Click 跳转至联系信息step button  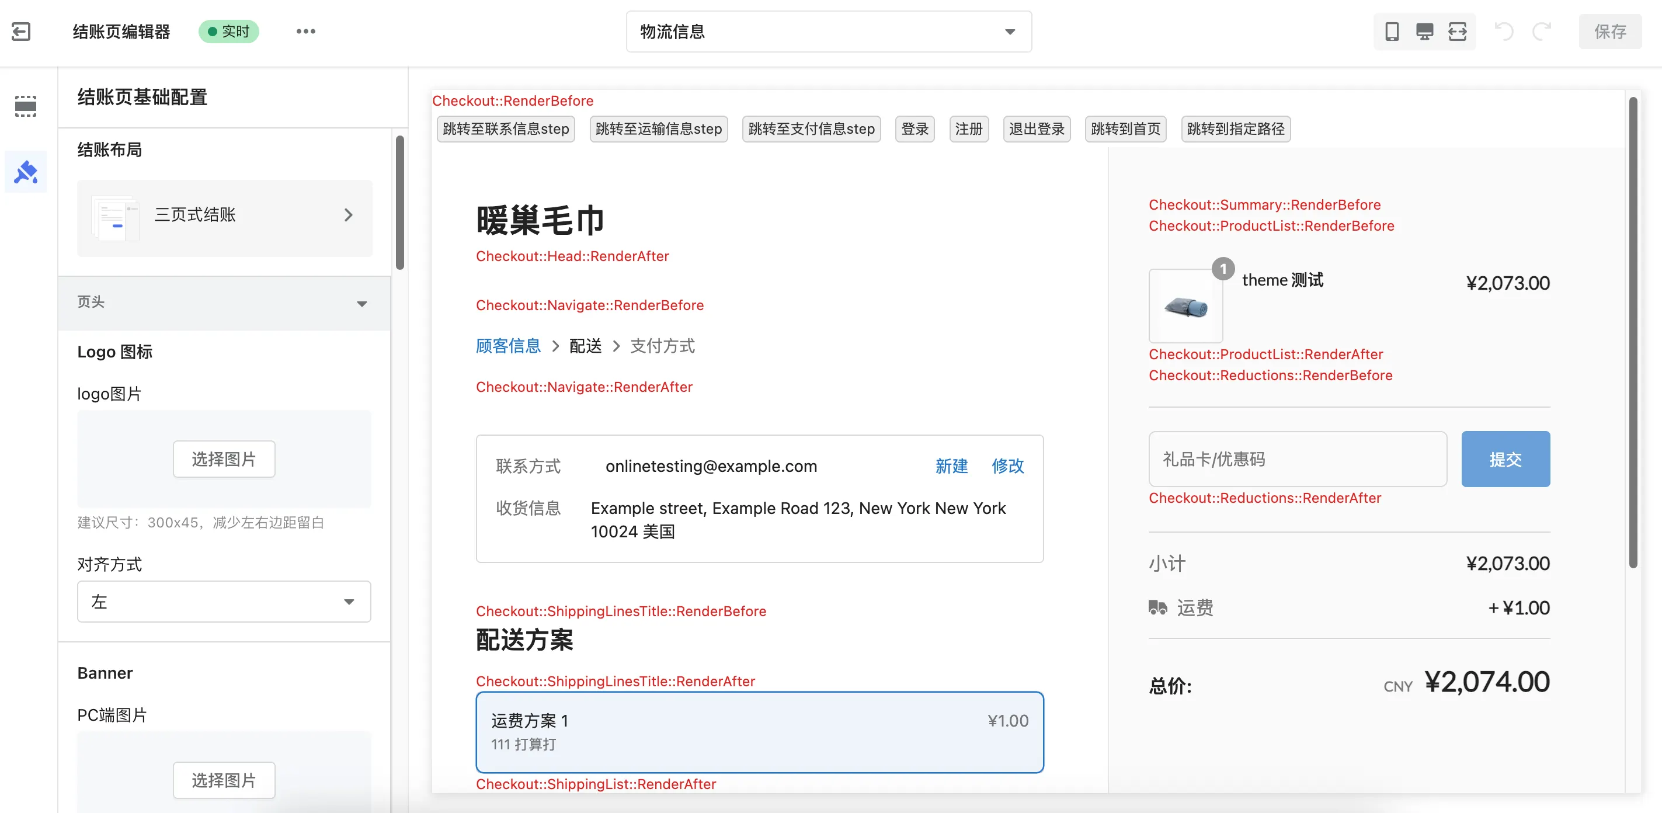coord(506,129)
